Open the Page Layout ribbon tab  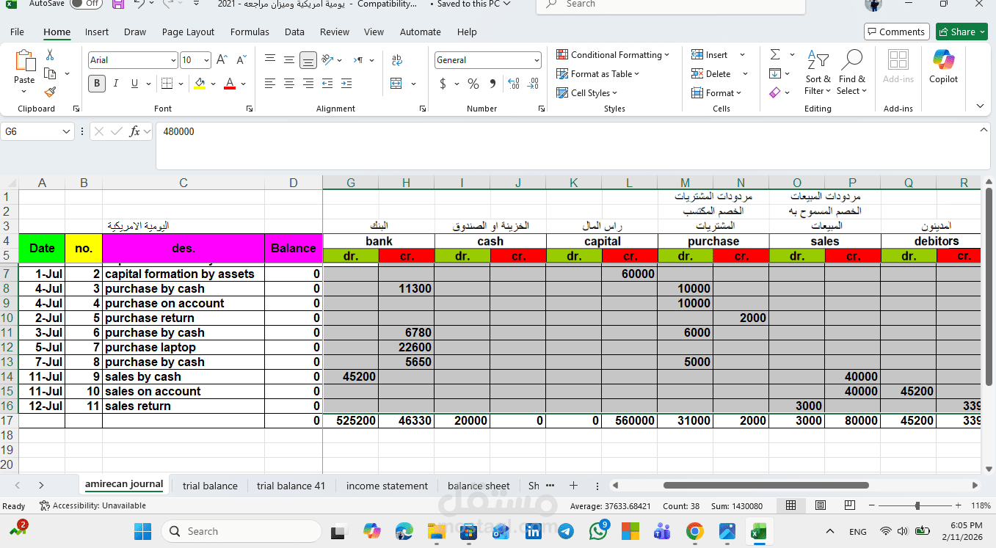pyautogui.click(x=188, y=32)
